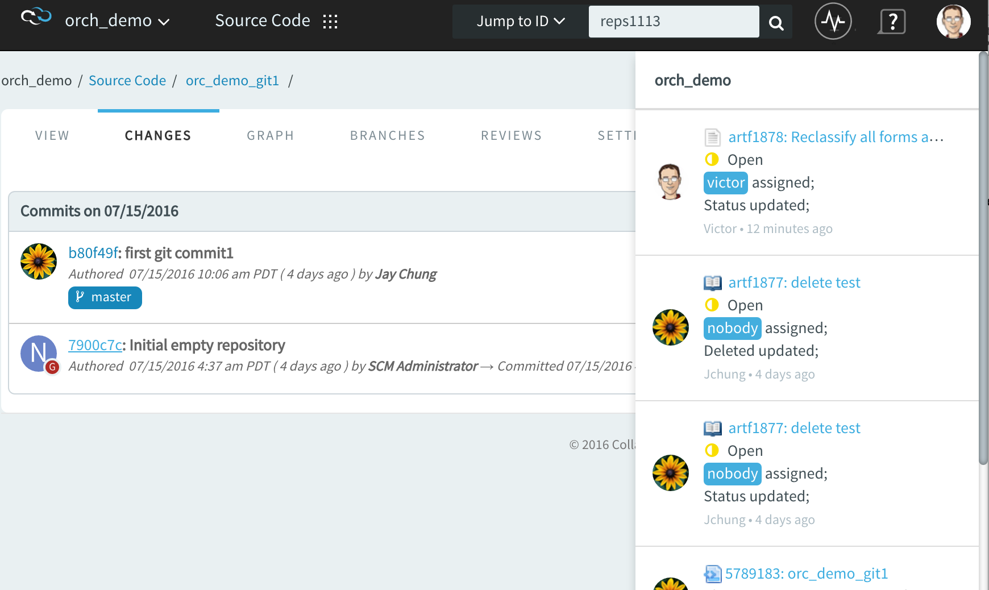This screenshot has width=989, height=590.
Task: Click the magnifier search button
Action: 776,22
